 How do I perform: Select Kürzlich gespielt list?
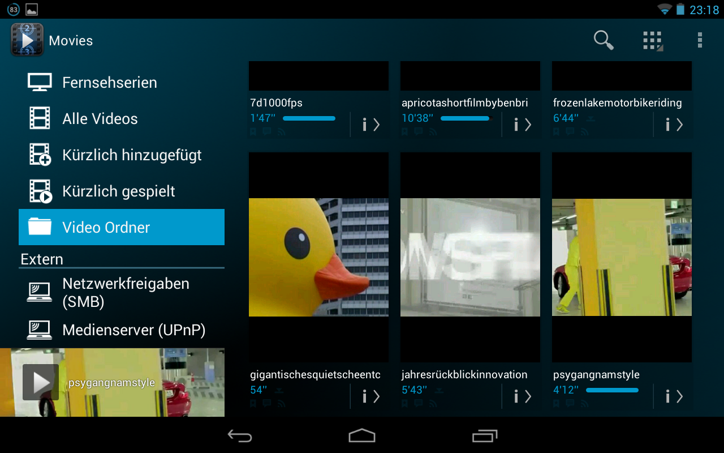[122, 191]
